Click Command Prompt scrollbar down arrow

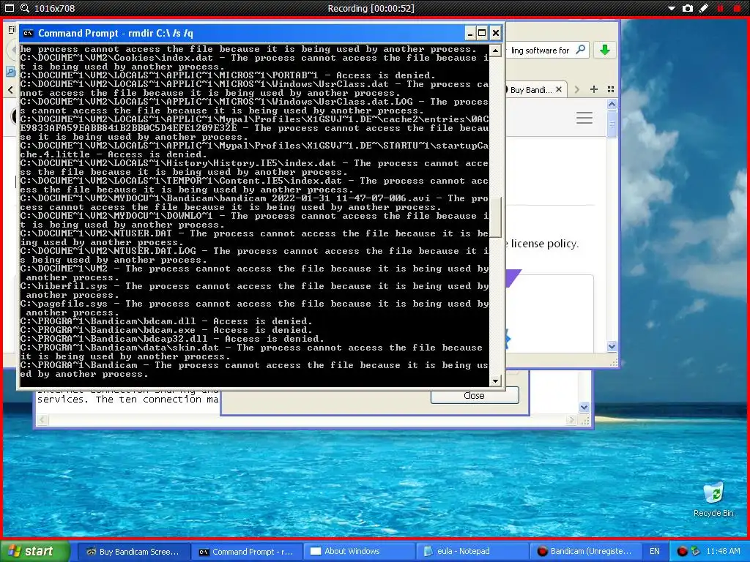click(496, 381)
